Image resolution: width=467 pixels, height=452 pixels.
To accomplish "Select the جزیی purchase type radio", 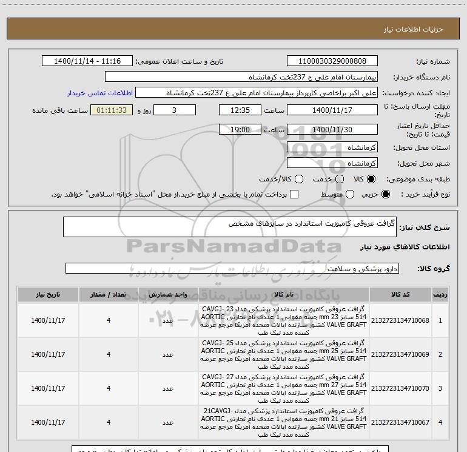I will (x=385, y=194).
